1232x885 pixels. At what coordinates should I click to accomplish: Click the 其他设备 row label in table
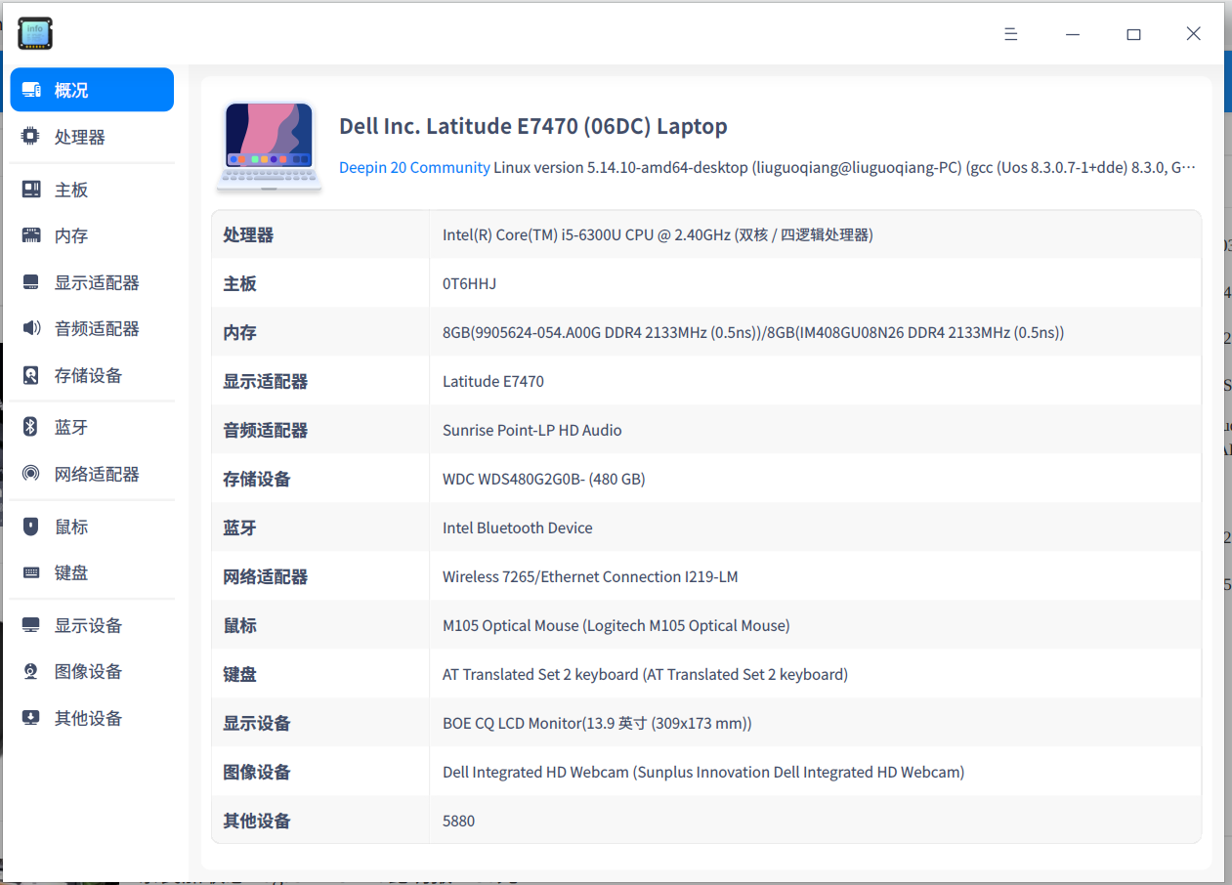click(x=257, y=821)
